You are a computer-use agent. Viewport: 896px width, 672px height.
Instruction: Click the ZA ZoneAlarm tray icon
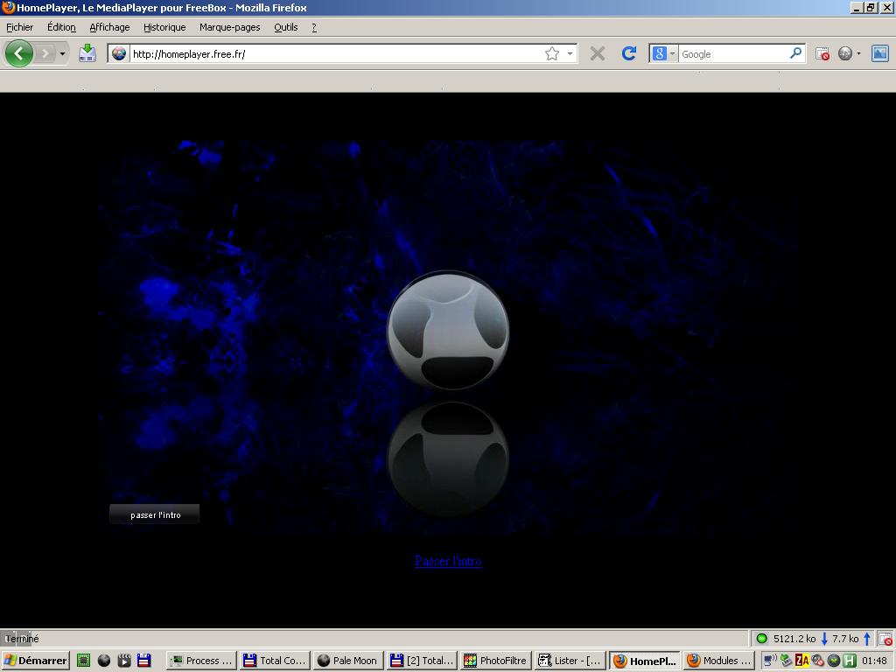pos(801,661)
